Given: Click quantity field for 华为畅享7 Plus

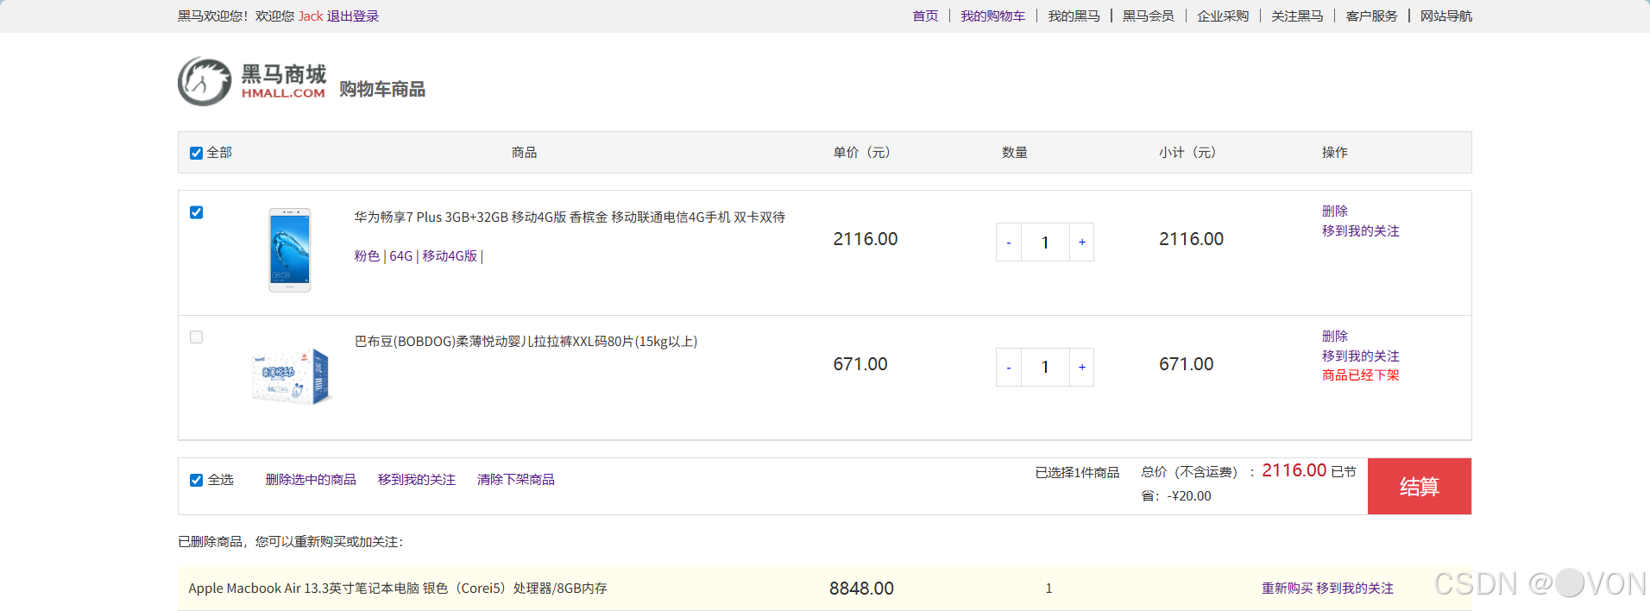Looking at the screenshot, I should [x=1045, y=243].
